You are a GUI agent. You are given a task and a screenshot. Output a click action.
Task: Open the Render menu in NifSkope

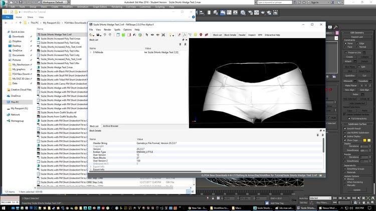pos(107,30)
